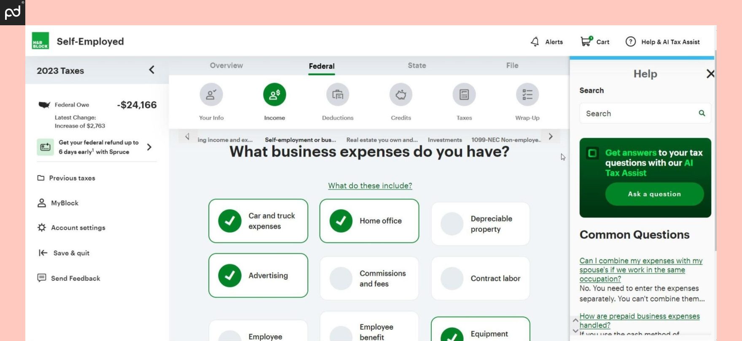Open the 'What do these include?' link
This screenshot has height=341, width=742.
pos(370,186)
